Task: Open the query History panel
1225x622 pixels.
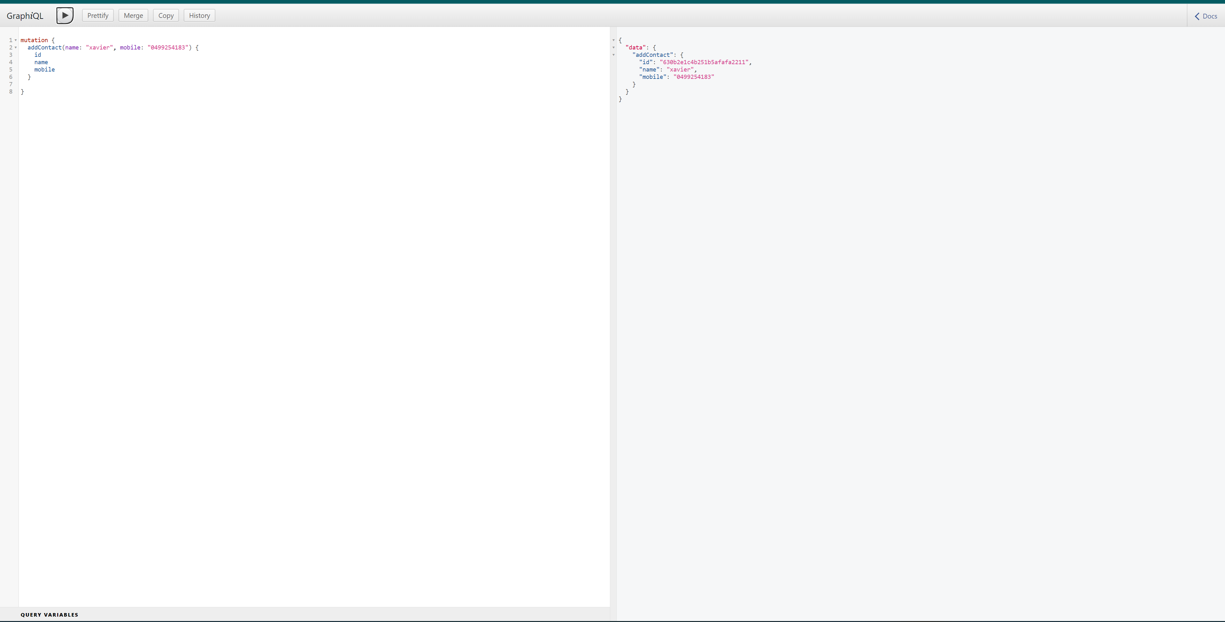Action: coord(199,15)
